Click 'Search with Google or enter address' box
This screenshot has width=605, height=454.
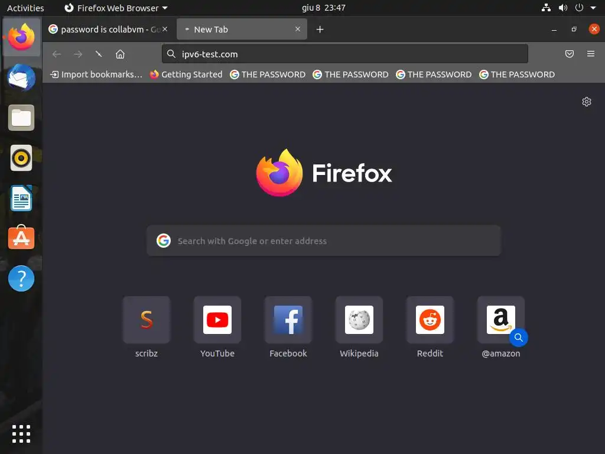(323, 241)
